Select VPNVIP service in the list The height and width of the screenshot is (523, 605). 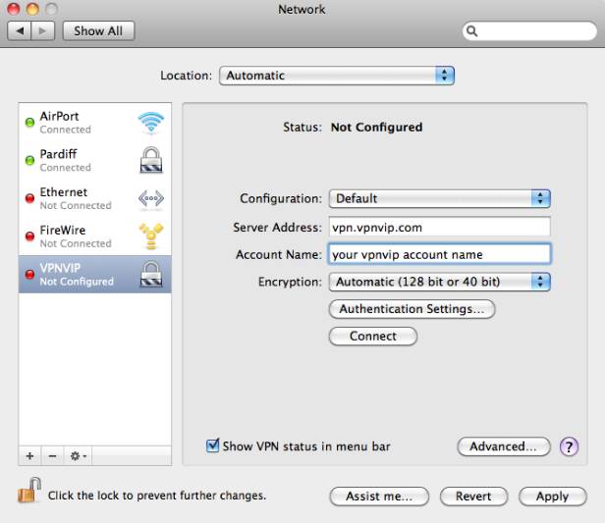(x=95, y=274)
